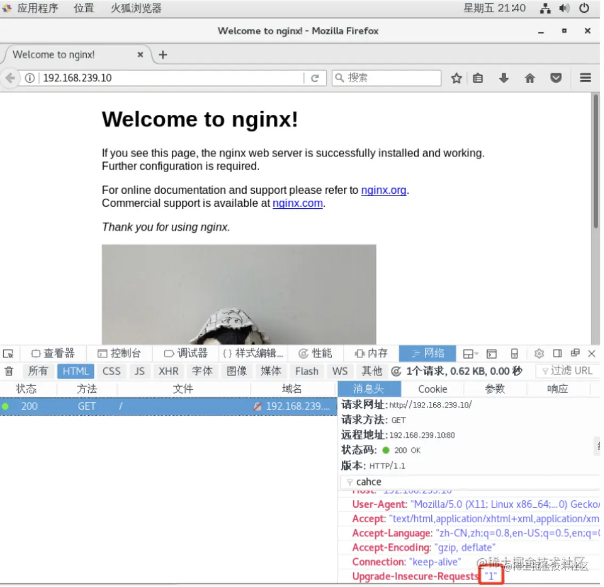
Task: Click the address bar showing 192.168.239.10
Action: pos(170,78)
